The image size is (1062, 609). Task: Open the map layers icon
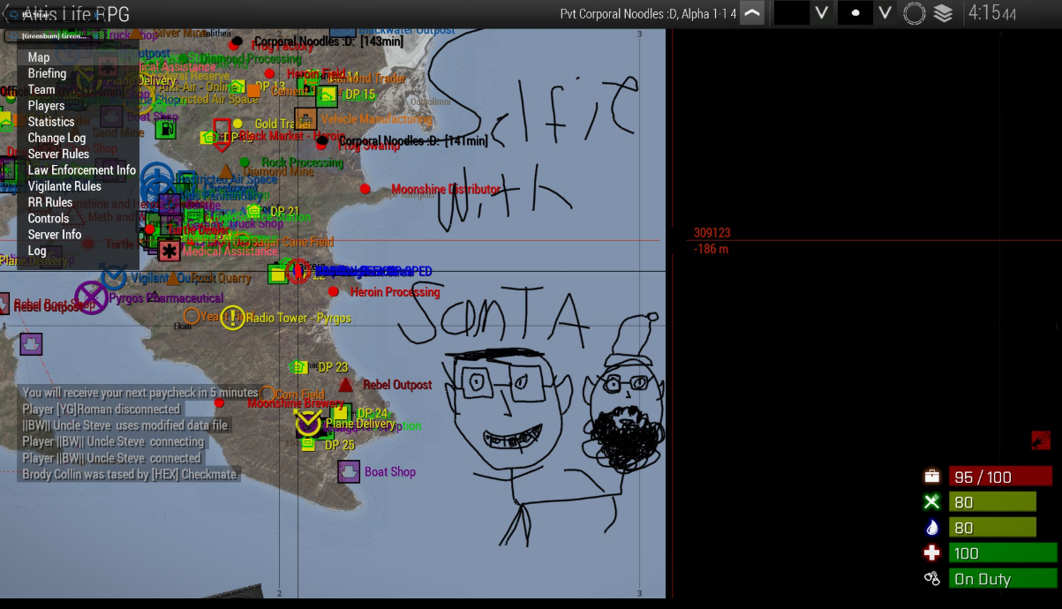[943, 13]
